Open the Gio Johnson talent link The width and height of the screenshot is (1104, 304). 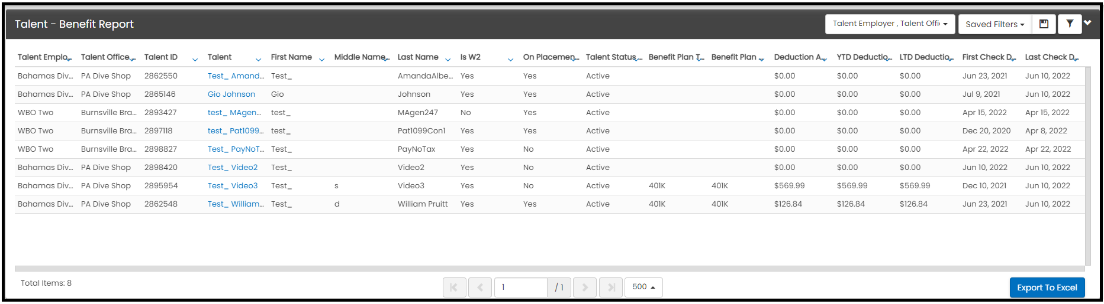(x=231, y=94)
